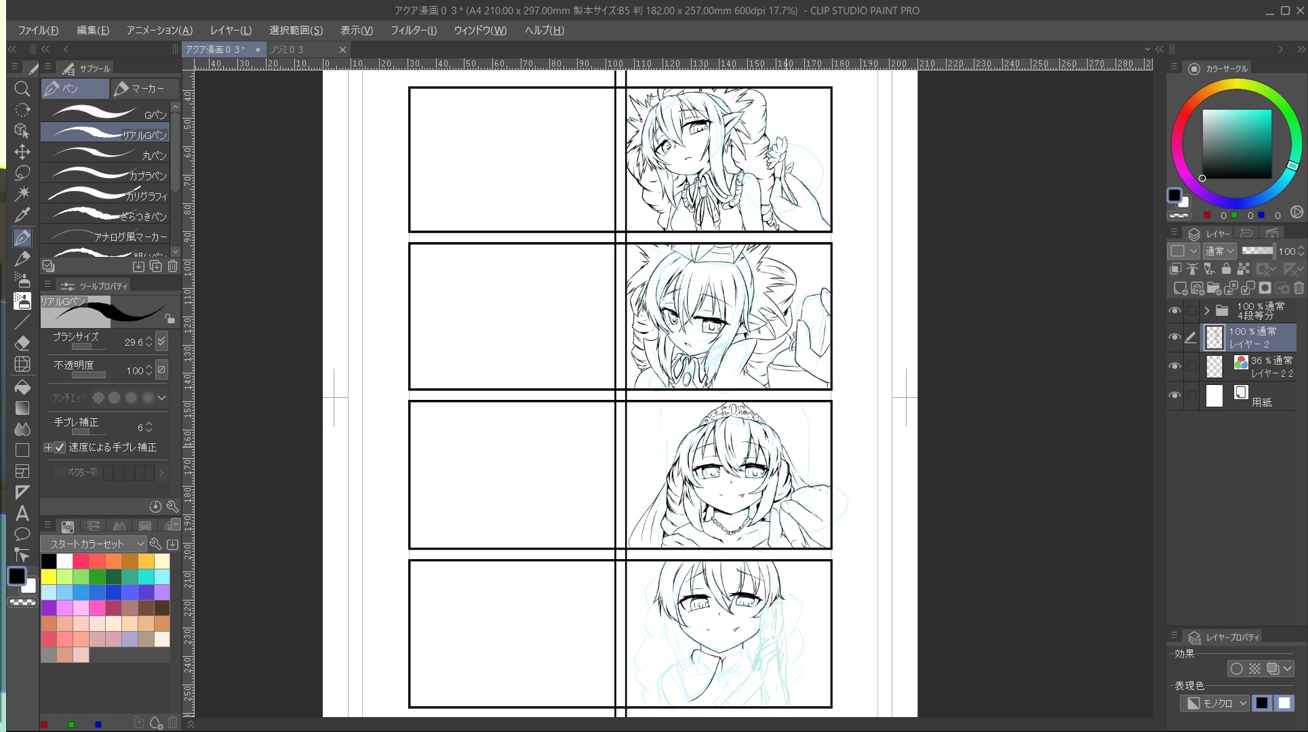
Task: Select the Balloon tool
Action: [x=22, y=534]
